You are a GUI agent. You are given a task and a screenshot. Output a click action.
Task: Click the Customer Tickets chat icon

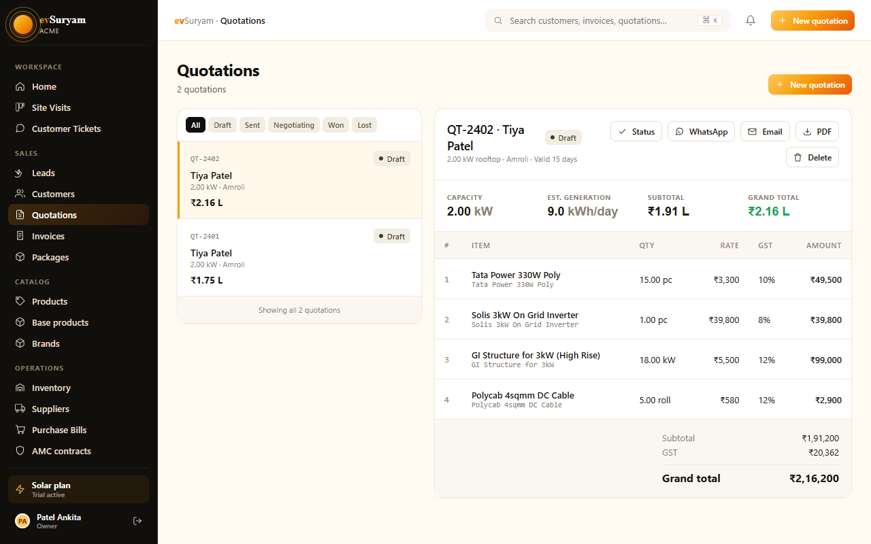coord(20,129)
